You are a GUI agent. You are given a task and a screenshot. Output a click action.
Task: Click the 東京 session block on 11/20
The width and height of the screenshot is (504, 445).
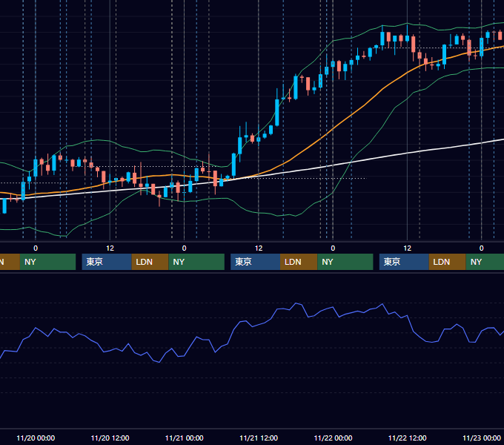[107, 262]
